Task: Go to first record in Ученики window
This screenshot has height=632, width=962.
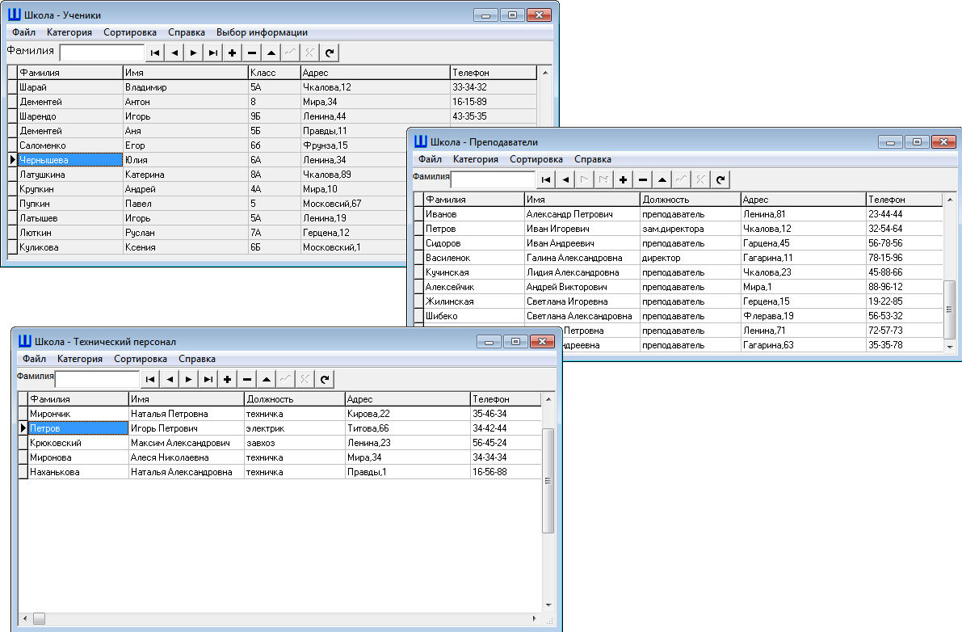Action: (154, 53)
